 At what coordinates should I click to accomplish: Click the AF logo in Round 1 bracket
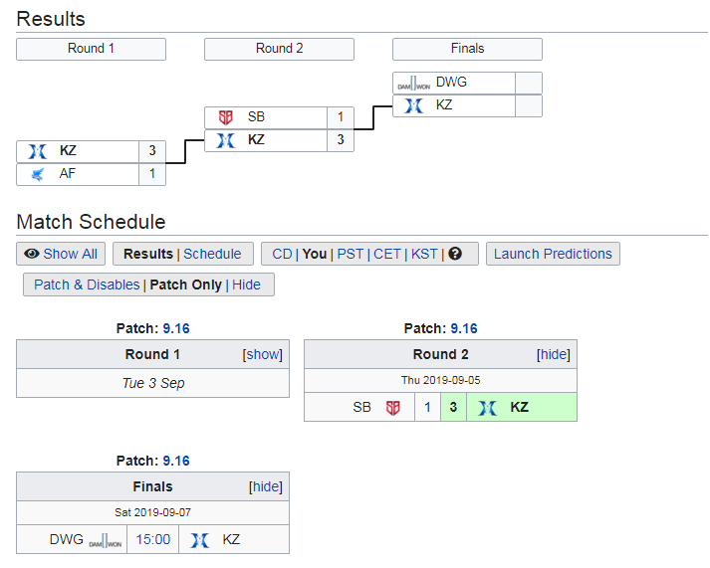tap(38, 174)
